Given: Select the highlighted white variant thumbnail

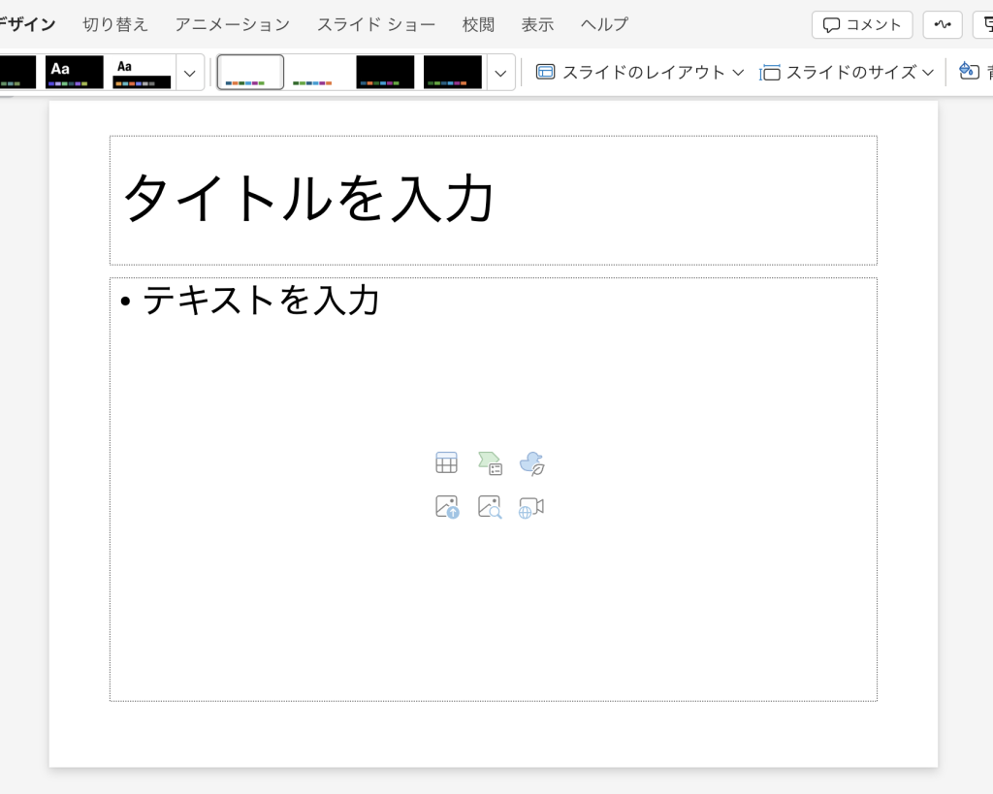Looking at the screenshot, I should pos(250,72).
